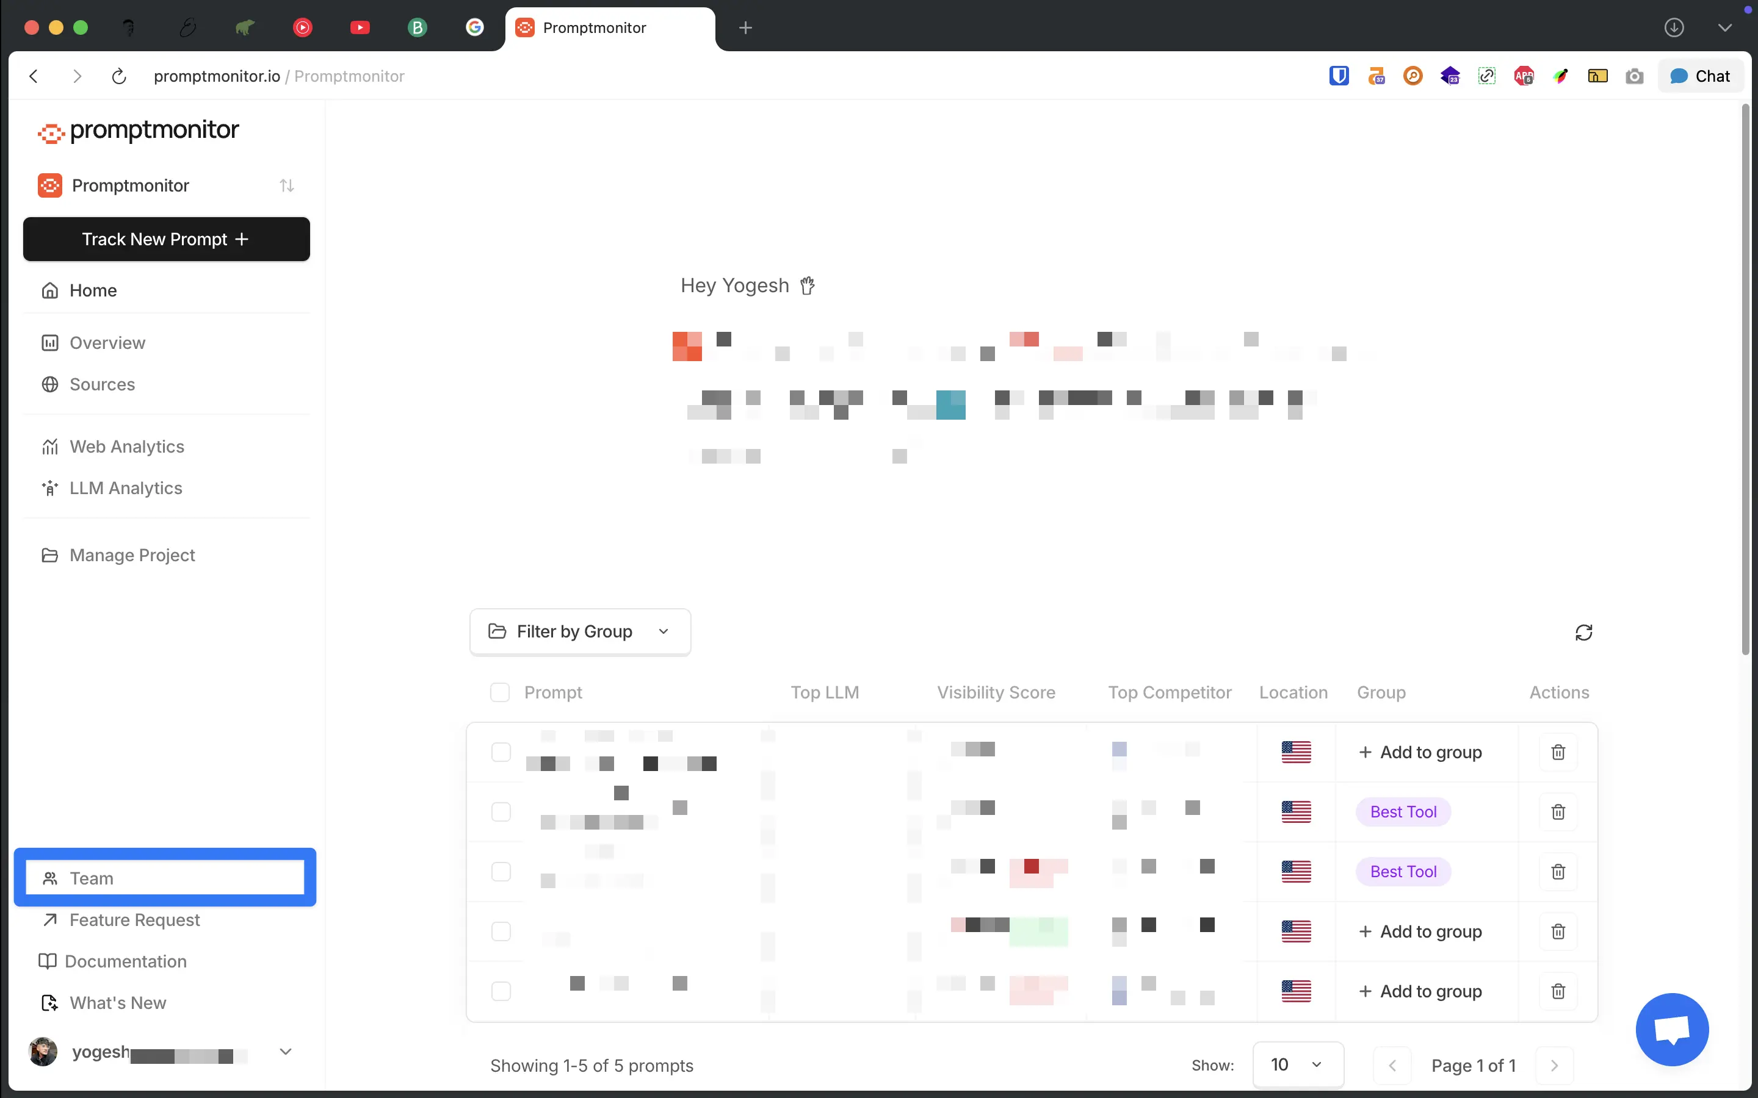
Task: Click the US flag in last row
Action: pyautogui.click(x=1295, y=991)
